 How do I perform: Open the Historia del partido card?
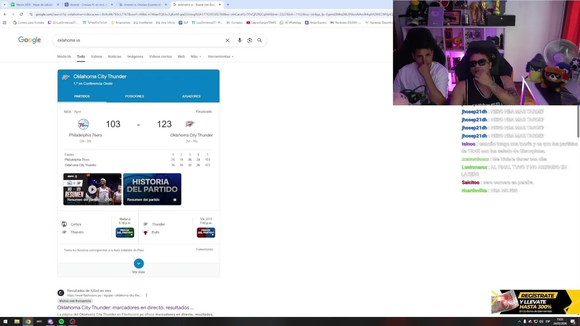click(x=152, y=189)
